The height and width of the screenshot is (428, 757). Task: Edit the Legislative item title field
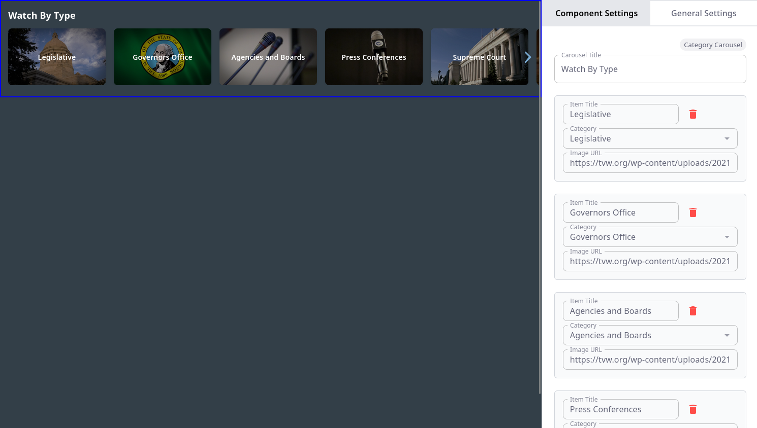tap(620, 114)
